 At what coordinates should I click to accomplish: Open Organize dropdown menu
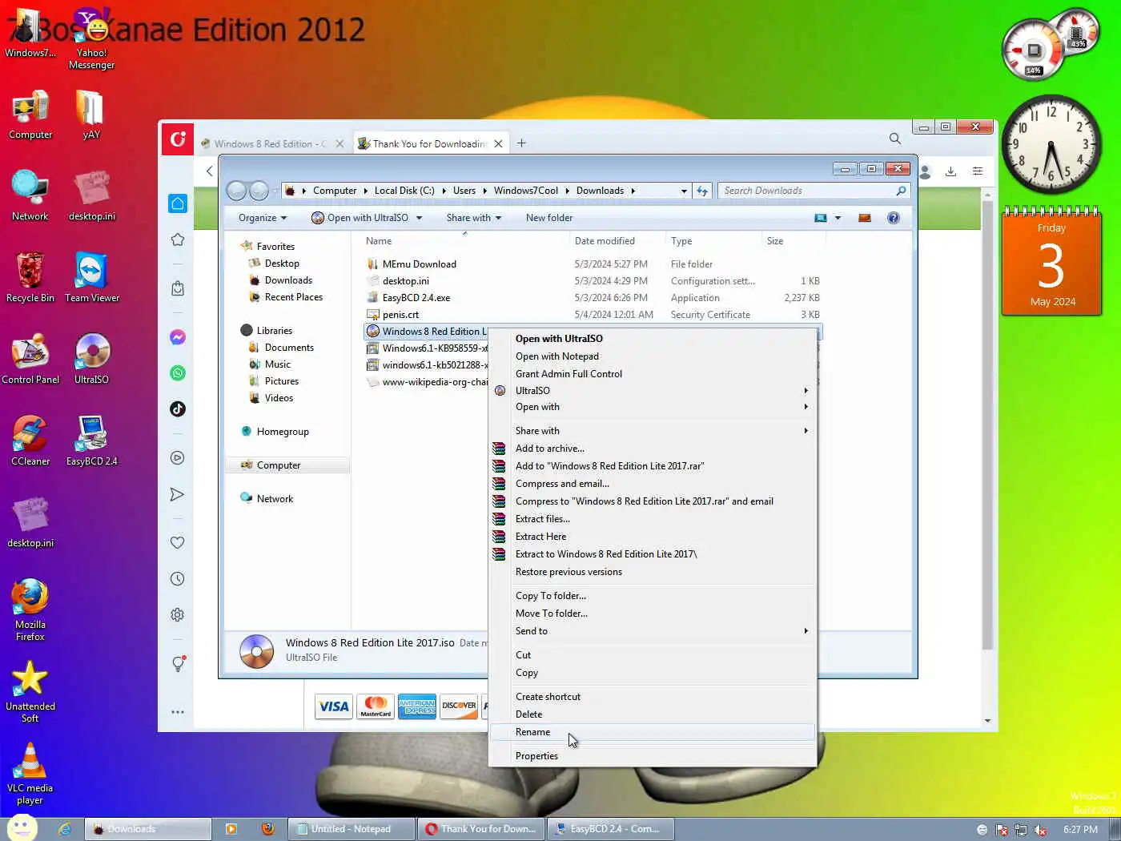pyautogui.click(x=262, y=218)
